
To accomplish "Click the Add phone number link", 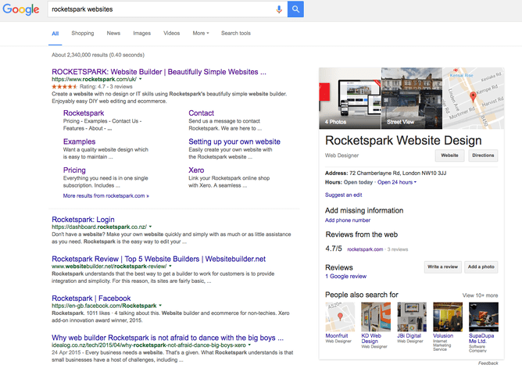I will (x=349, y=220).
